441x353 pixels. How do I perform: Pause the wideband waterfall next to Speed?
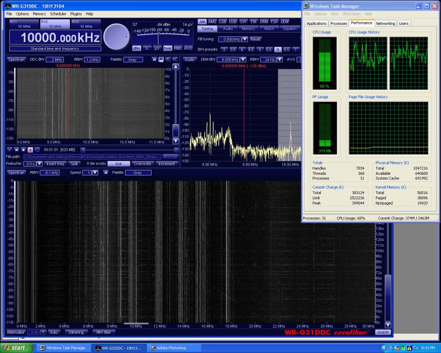pyautogui.click(x=106, y=173)
